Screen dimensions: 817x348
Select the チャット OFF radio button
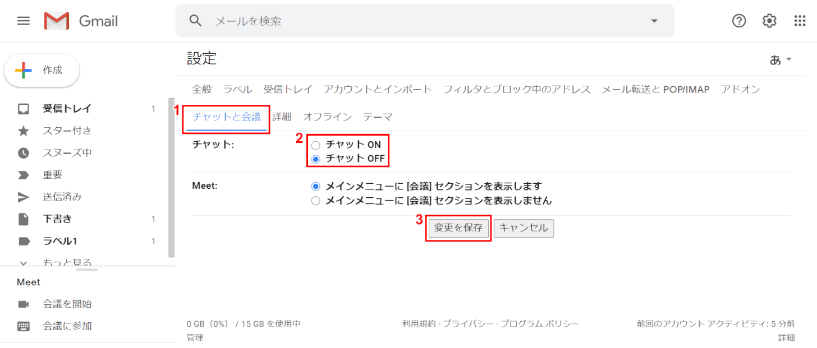tap(315, 159)
